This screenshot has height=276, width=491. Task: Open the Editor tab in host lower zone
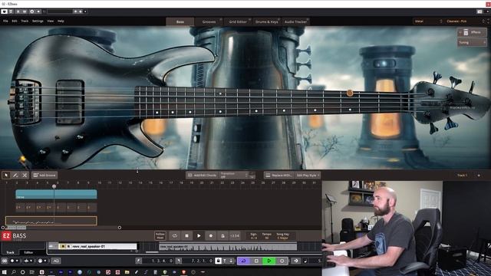(x=28, y=252)
